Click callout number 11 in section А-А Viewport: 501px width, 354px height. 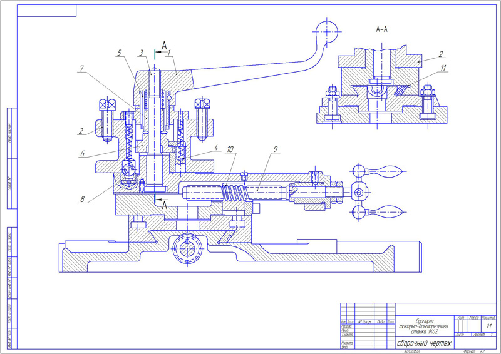click(443, 68)
